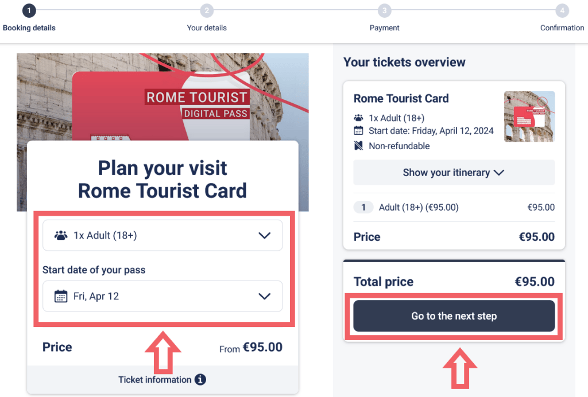Click the Ticket information link text
588x397 pixels.
pos(156,380)
